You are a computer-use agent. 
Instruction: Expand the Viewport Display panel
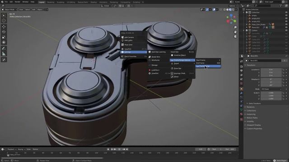click(254, 125)
